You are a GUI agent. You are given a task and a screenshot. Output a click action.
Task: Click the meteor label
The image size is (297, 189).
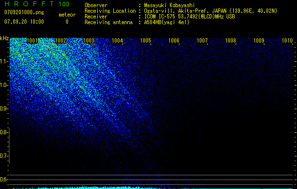point(67,15)
